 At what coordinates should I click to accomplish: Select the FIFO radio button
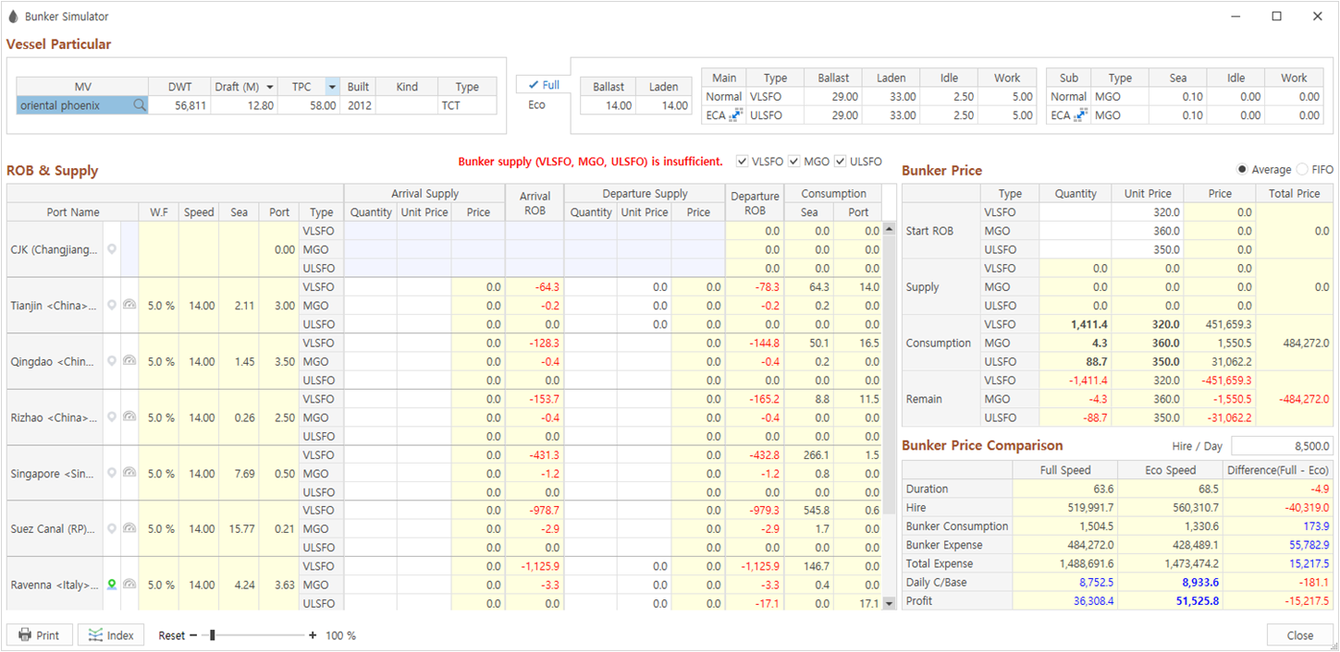click(x=1303, y=170)
